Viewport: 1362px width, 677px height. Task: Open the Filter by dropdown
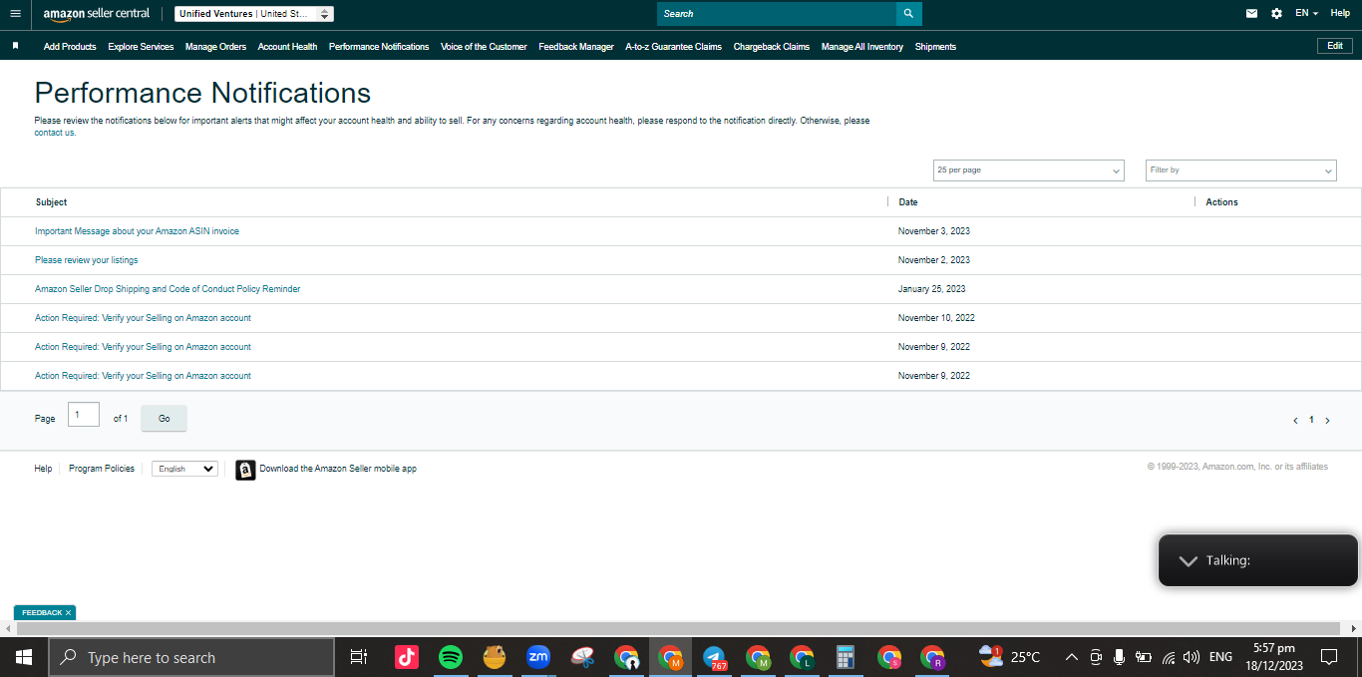[1241, 170]
